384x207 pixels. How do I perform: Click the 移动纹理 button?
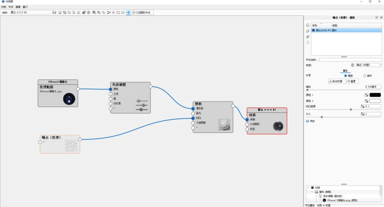(x=337, y=81)
